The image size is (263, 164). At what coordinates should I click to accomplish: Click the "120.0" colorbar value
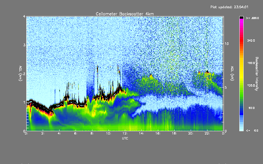(251, 85)
